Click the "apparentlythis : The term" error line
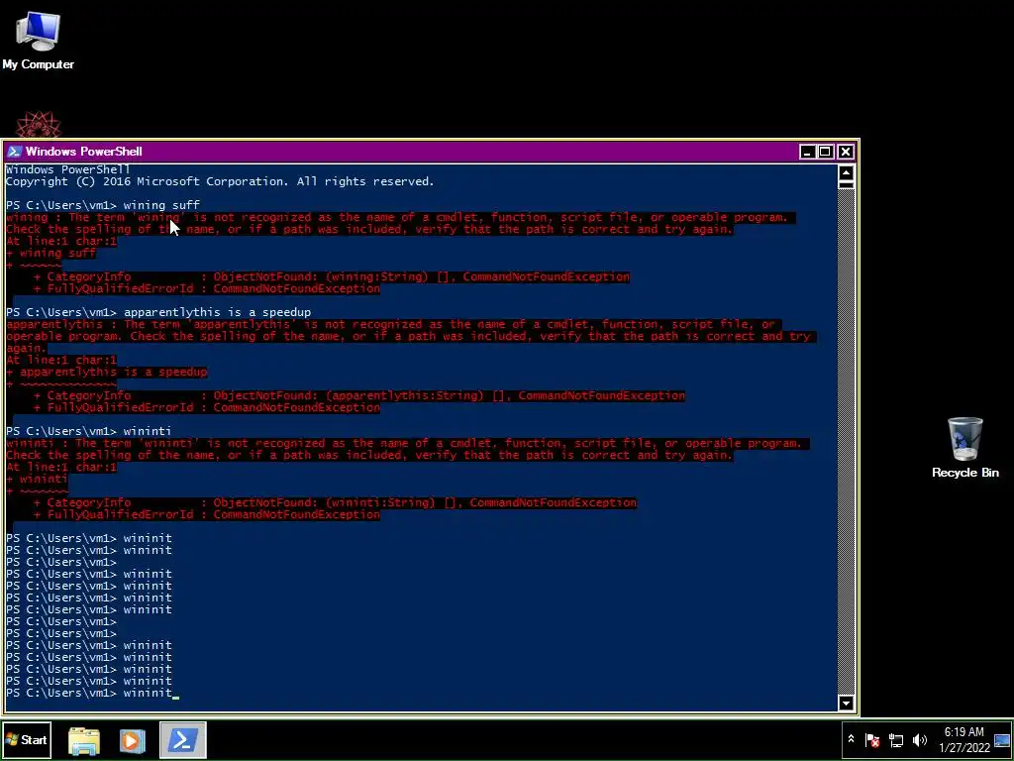The width and height of the screenshot is (1014, 761). (x=394, y=324)
